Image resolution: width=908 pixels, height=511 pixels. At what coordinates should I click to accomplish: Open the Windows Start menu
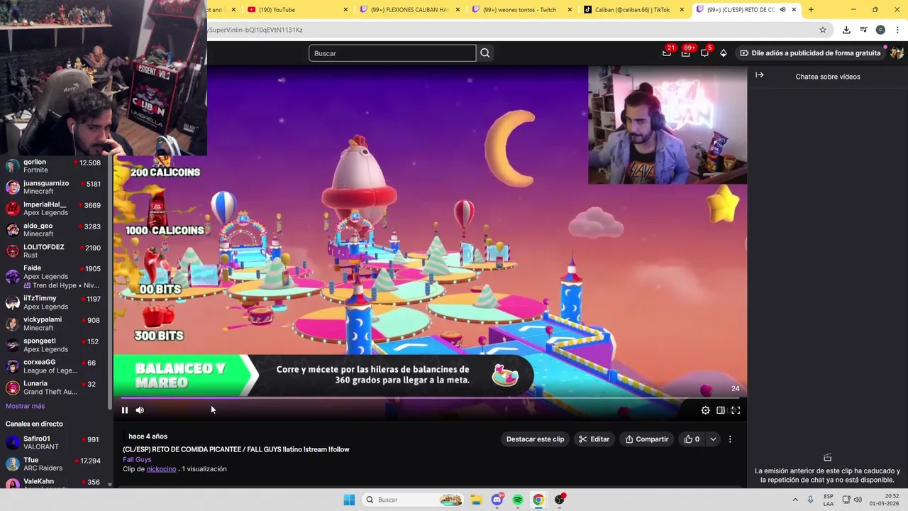tap(349, 500)
